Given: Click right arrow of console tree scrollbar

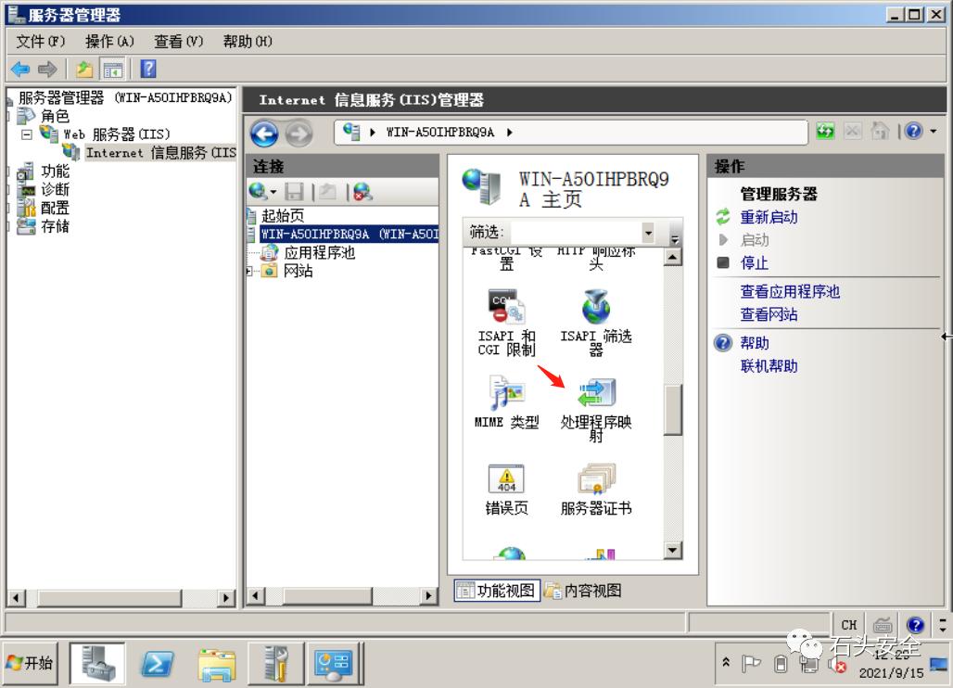Looking at the screenshot, I should tap(226, 598).
